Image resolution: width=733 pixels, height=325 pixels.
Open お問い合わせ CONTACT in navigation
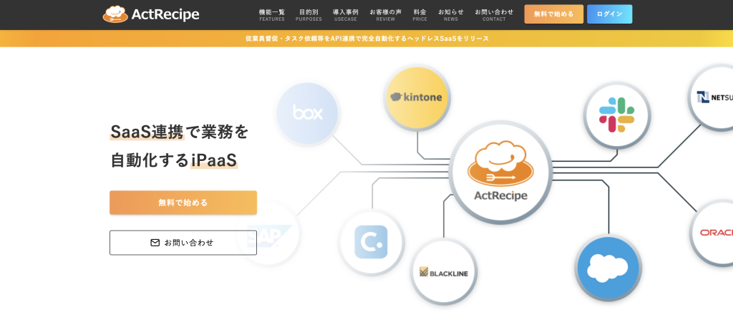(x=494, y=14)
